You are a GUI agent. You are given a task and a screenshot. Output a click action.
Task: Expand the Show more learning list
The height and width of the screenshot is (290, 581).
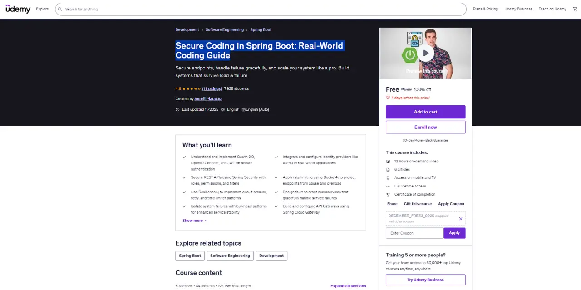[x=195, y=221]
